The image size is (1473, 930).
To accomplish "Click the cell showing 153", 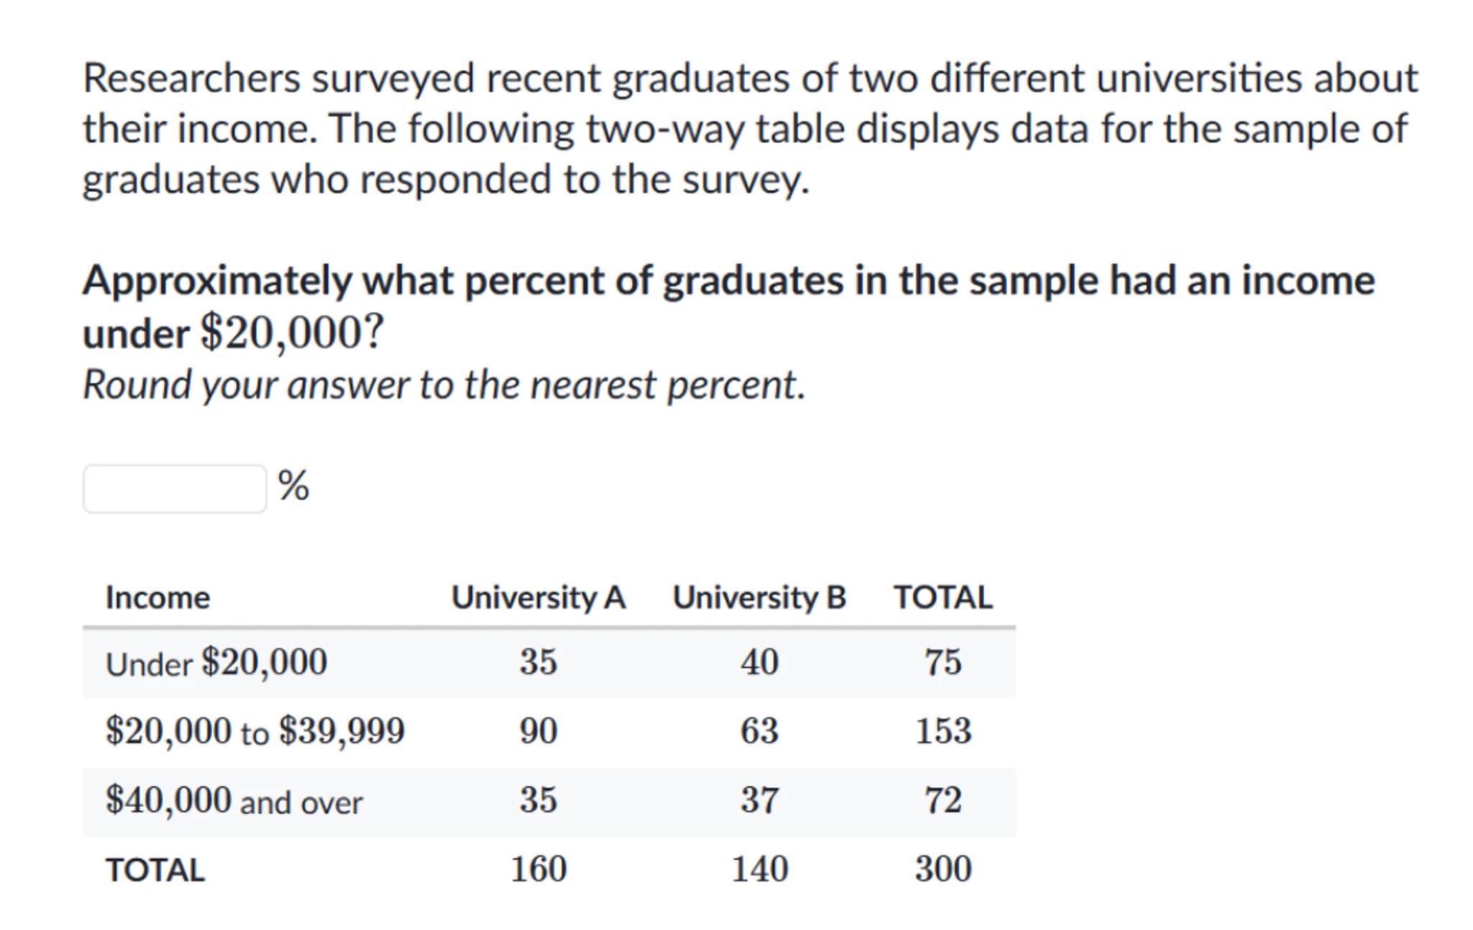I will (943, 731).
